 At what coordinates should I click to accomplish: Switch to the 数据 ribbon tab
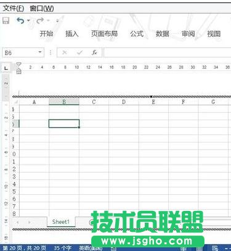[162, 33]
